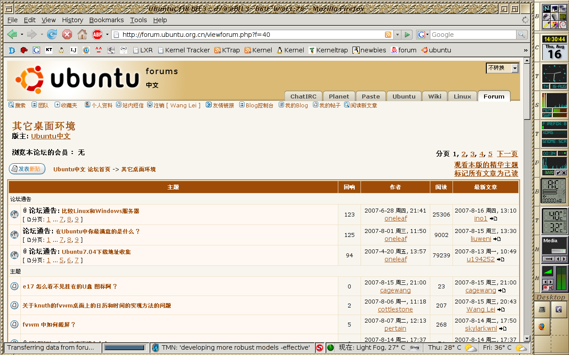Viewport: 569px width, 355px height.
Task: Open the Kerneltrap bookmark
Action: pos(328,50)
